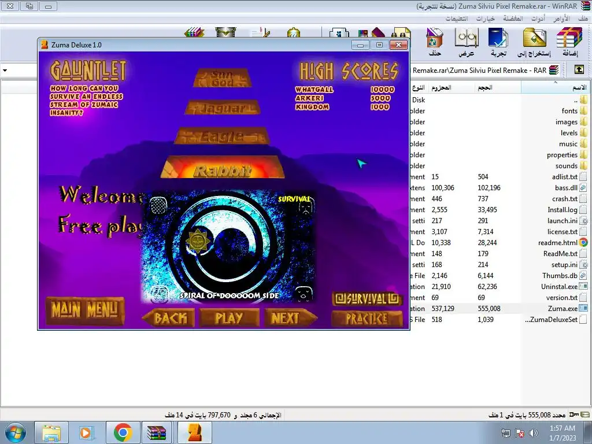This screenshot has height=444, width=592.
Task: Click the volume speaker tray icon
Action: point(534,433)
